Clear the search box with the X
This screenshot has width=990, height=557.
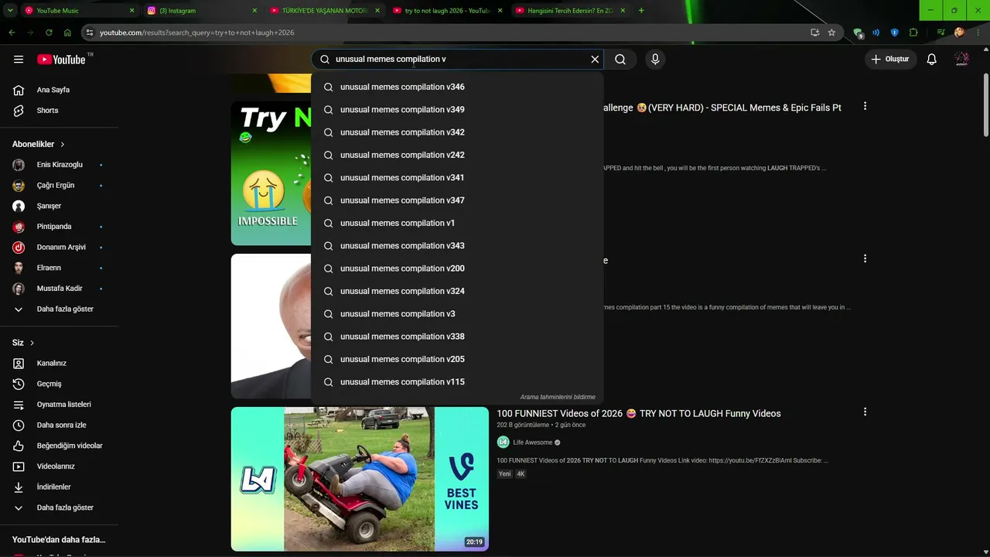[x=595, y=60]
